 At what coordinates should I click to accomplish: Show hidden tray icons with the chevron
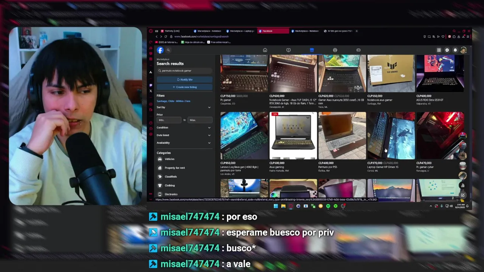click(431, 206)
